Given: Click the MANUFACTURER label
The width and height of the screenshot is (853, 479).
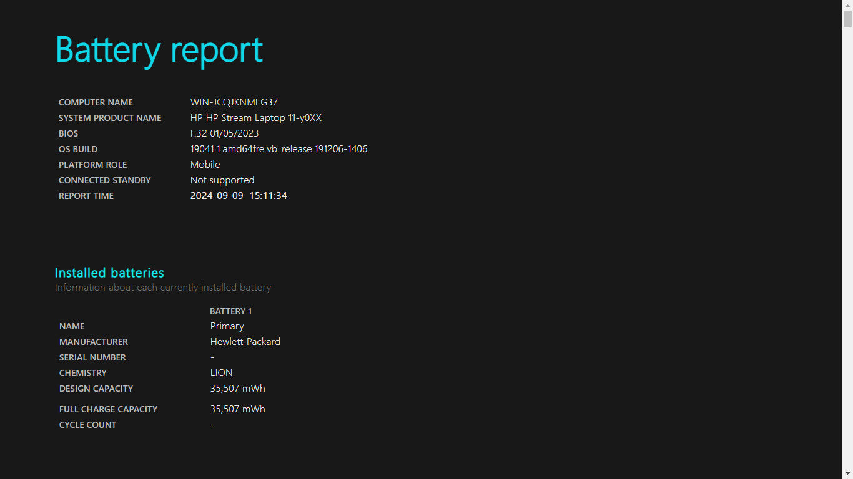Looking at the screenshot, I should (x=94, y=342).
